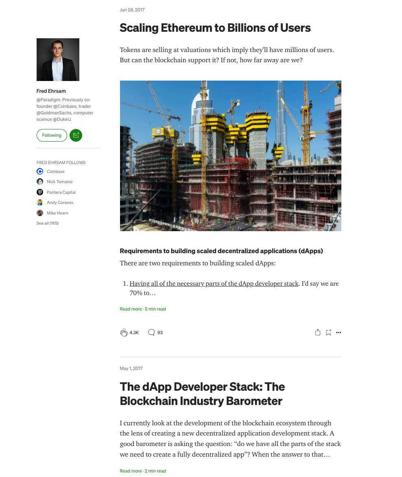The width and height of the screenshot is (402, 477).
Task: Click Read more on the 5 min read post
Action: point(131,309)
